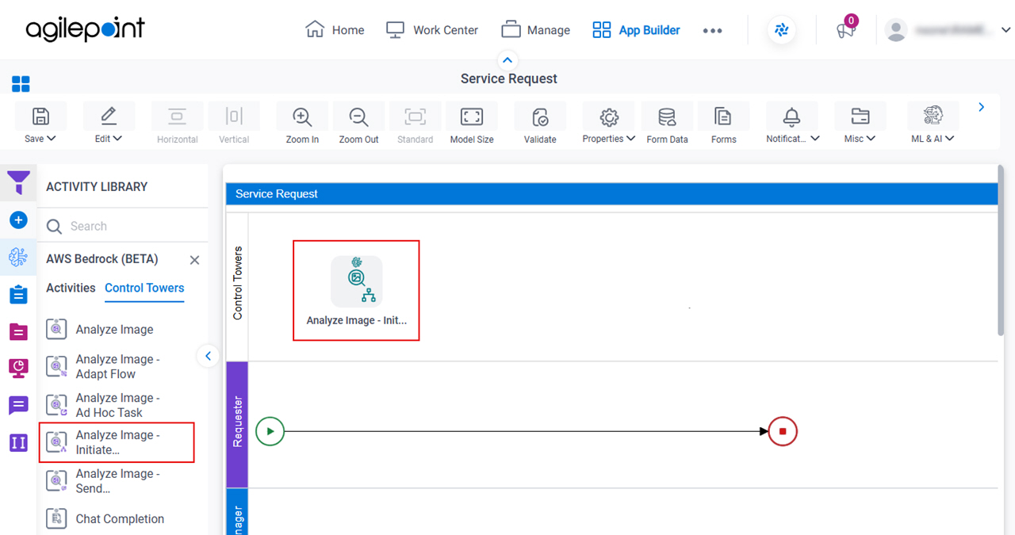Viewport: 1015px width, 535px height.
Task: Switch to the Activities tab
Action: tap(71, 288)
